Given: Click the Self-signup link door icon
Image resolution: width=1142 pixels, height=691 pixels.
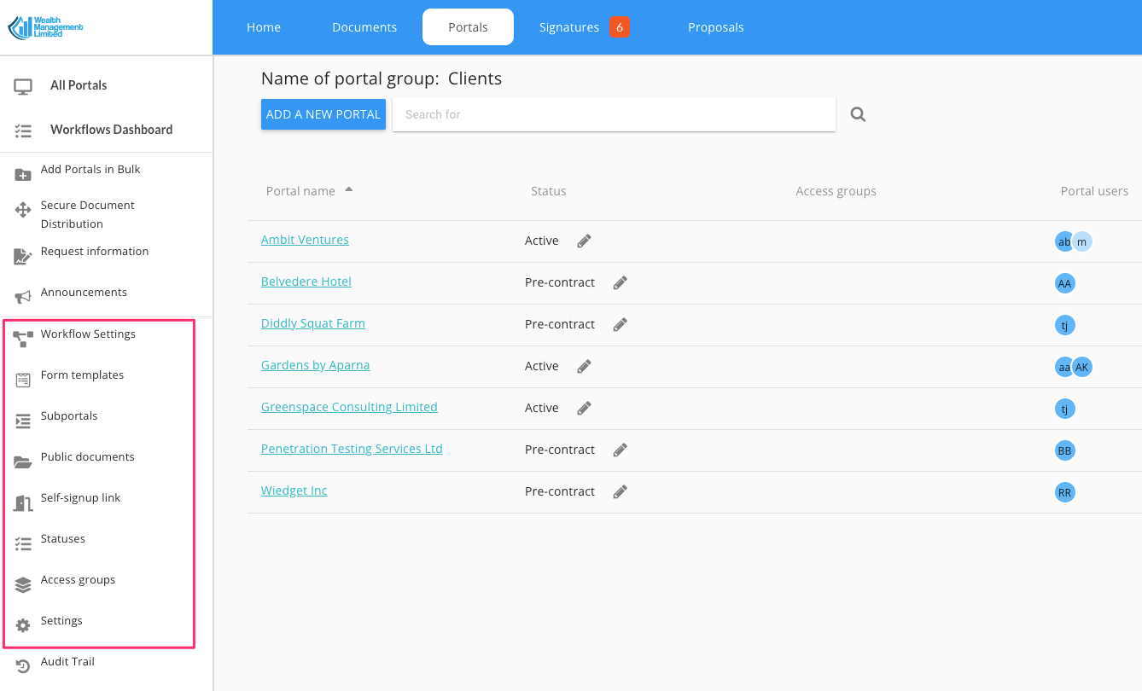Looking at the screenshot, I should point(23,502).
